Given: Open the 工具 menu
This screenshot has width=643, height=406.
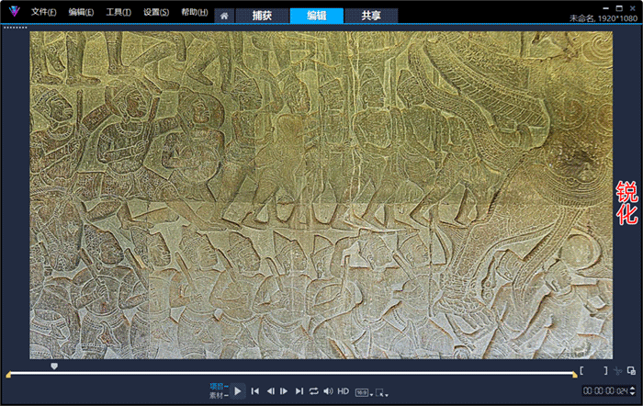Looking at the screenshot, I should point(118,12).
